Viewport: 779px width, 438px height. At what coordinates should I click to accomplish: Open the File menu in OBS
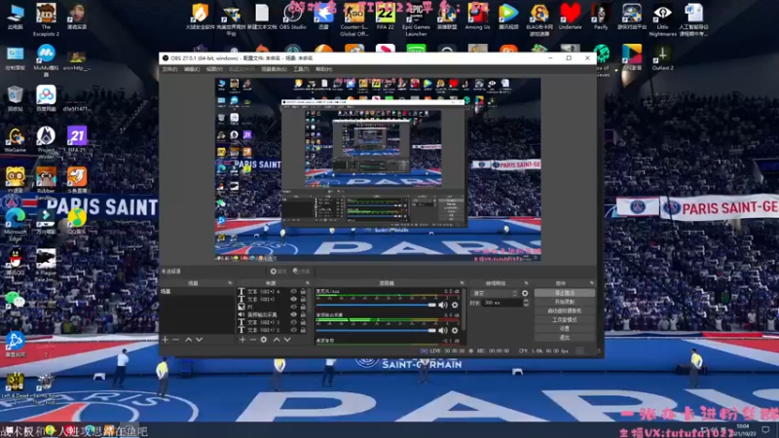169,69
